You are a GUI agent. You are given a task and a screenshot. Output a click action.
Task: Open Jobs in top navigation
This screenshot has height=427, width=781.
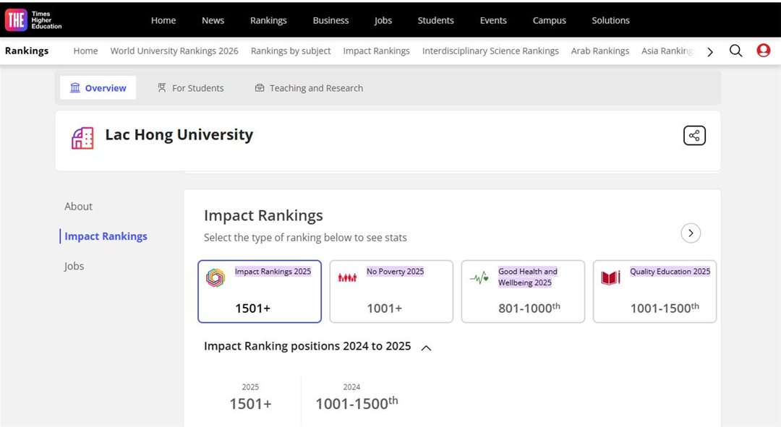click(x=383, y=20)
